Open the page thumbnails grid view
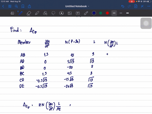This screenshot has height=114, width=152. pyautogui.click(x=10, y=6)
